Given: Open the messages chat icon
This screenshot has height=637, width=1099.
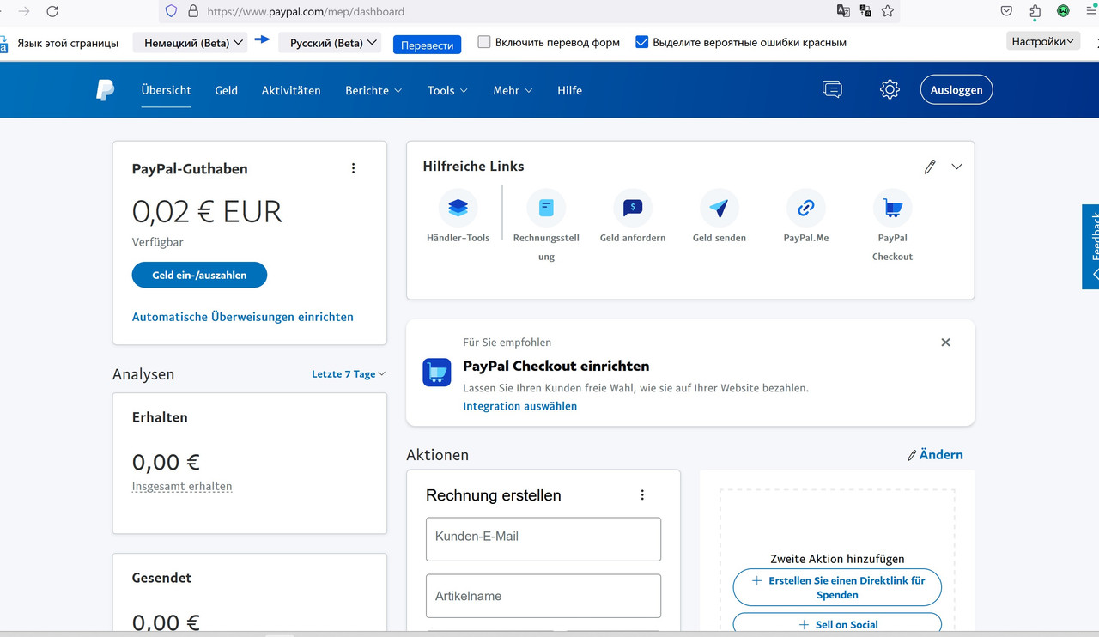Looking at the screenshot, I should [x=832, y=89].
